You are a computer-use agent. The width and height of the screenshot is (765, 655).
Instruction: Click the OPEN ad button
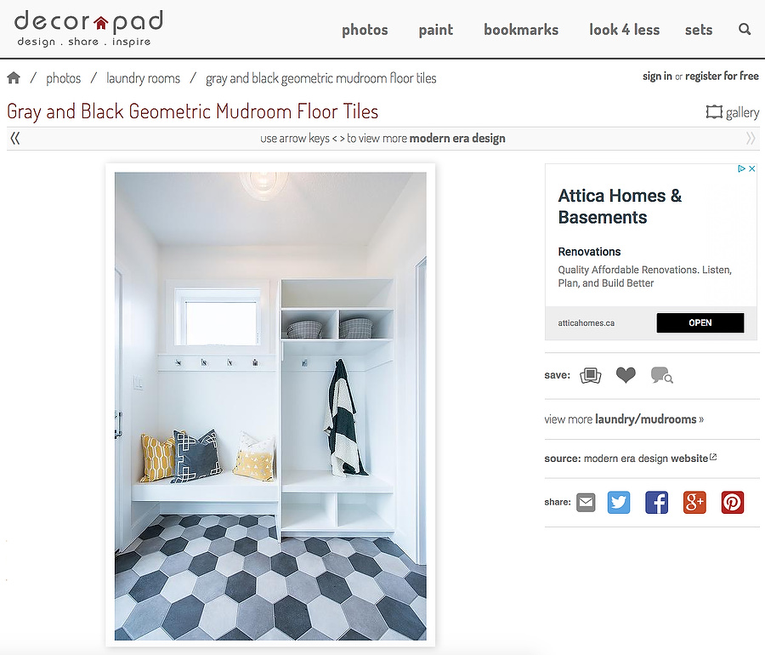[x=700, y=322]
